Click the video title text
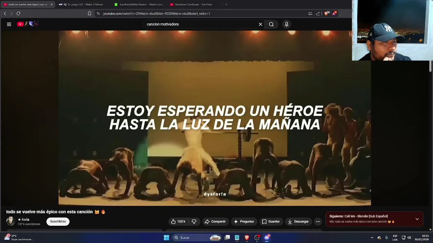Viewport: 433px width, 243px height. [x=56, y=212]
